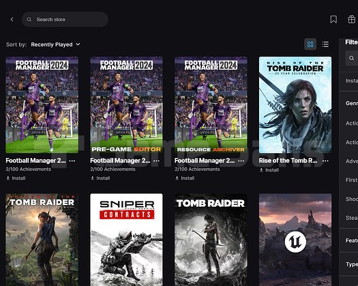This screenshot has height=286, width=358.
Task: Install Rise of the Tomb Raider
Action: point(269,170)
